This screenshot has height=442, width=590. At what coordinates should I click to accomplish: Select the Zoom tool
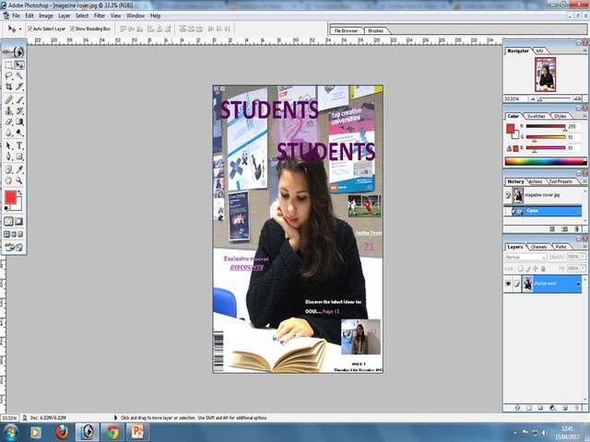tap(19, 180)
